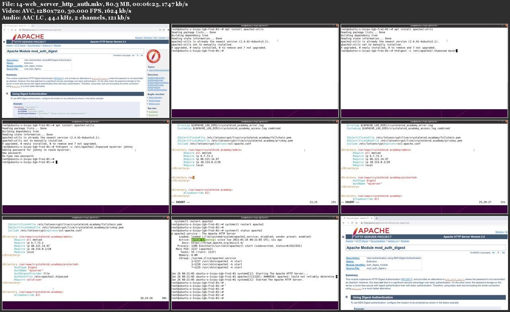Click browser back arrow in last frame
Viewport: 510px width, 312px height.
pyautogui.click(x=343, y=223)
